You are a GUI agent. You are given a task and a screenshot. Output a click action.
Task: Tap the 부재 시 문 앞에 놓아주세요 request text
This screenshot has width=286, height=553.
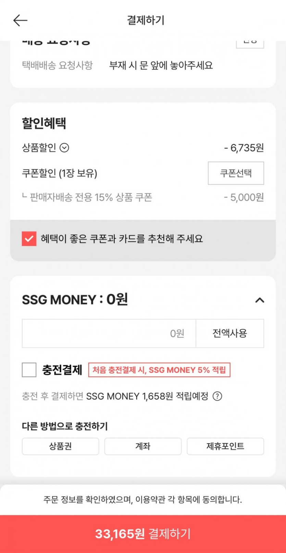pyautogui.click(x=161, y=65)
